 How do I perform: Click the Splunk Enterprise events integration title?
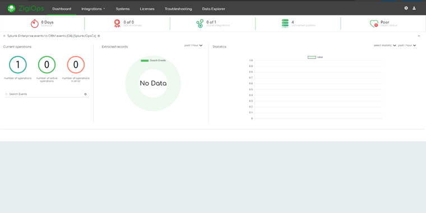pos(52,36)
